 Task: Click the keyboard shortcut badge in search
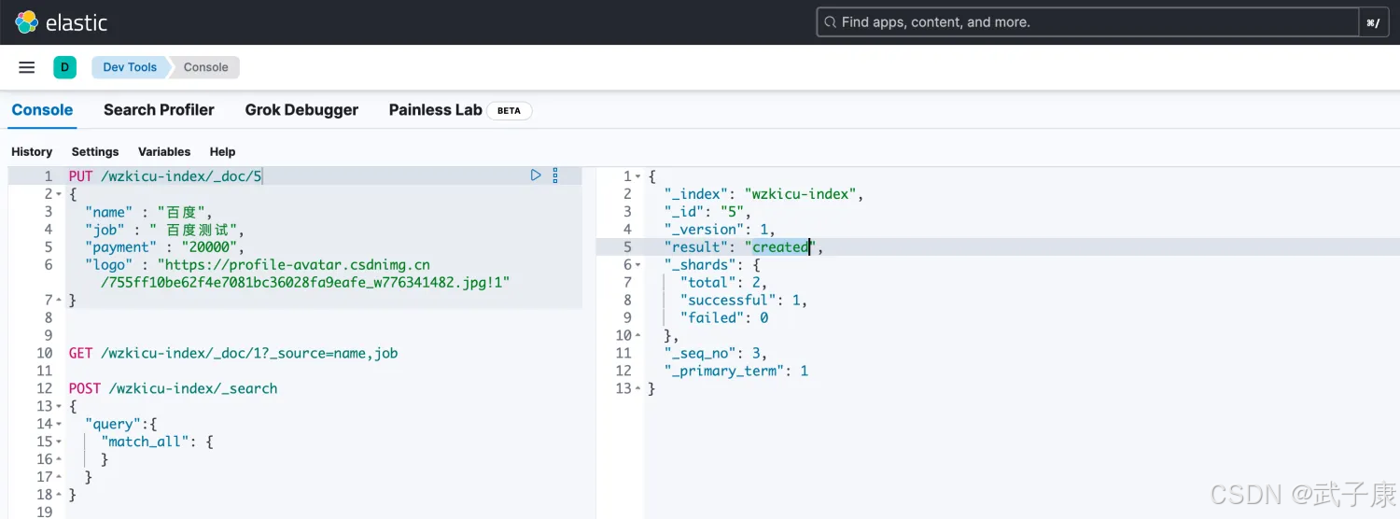(1372, 22)
